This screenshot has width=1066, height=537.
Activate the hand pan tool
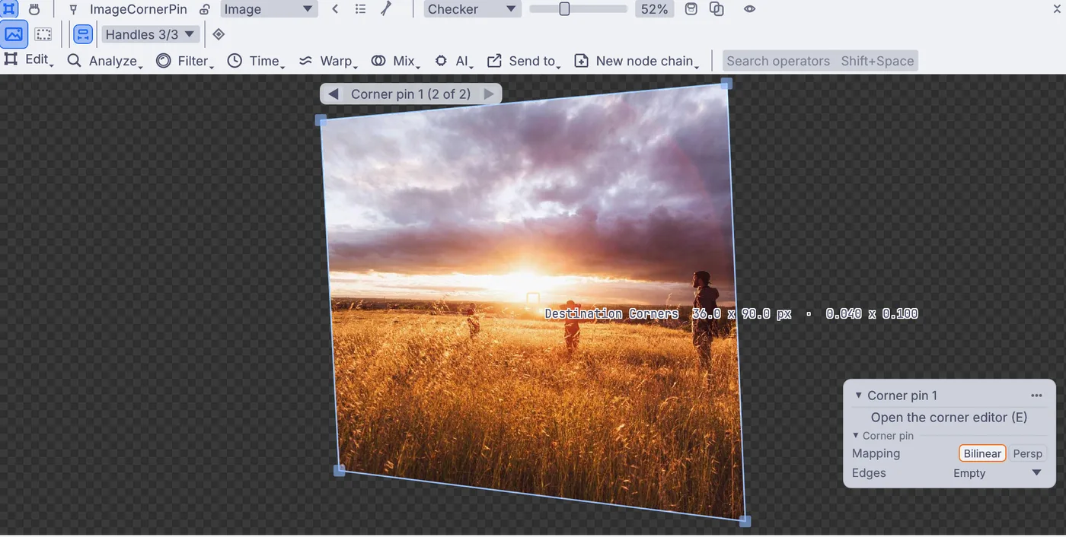point(34,9)
